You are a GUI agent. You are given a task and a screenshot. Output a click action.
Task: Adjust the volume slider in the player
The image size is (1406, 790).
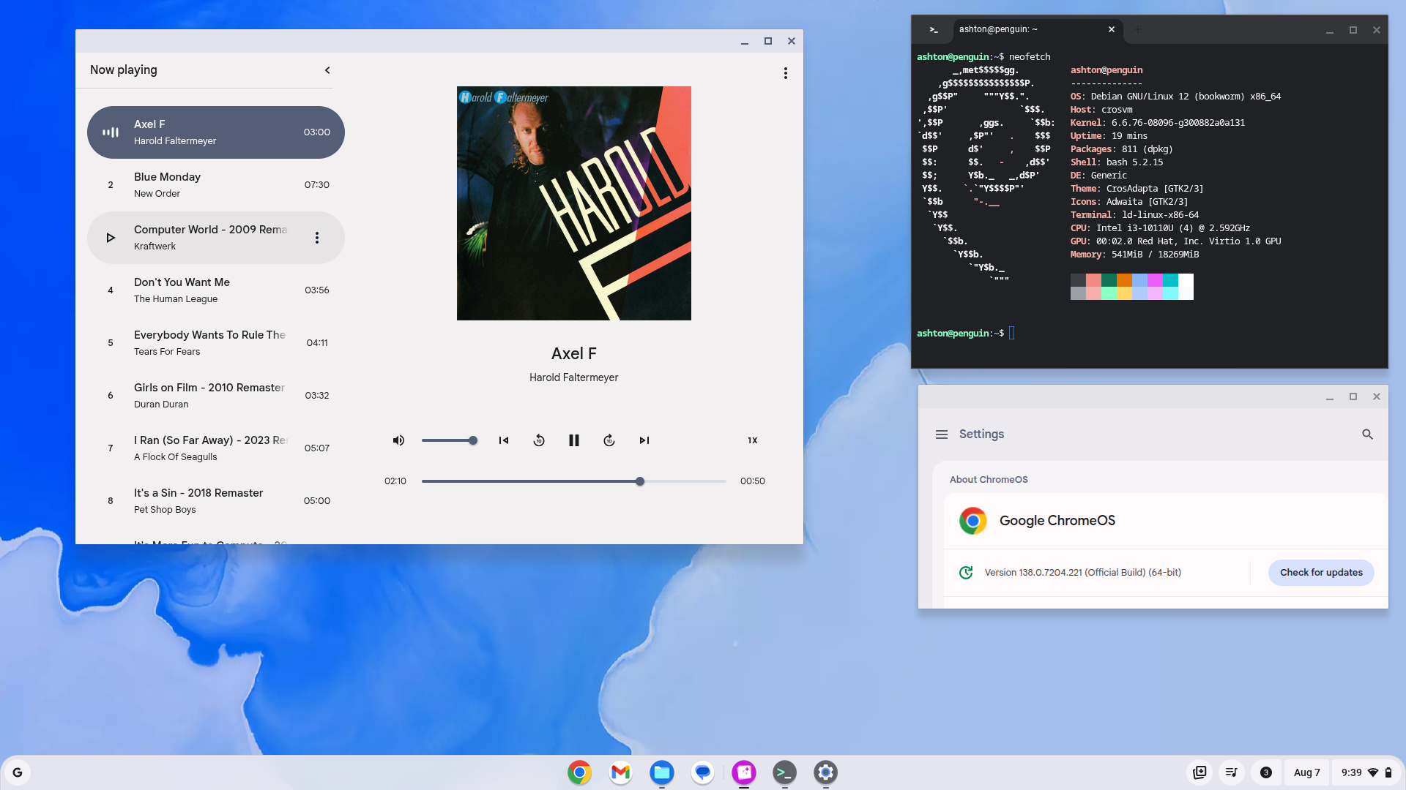450,440
